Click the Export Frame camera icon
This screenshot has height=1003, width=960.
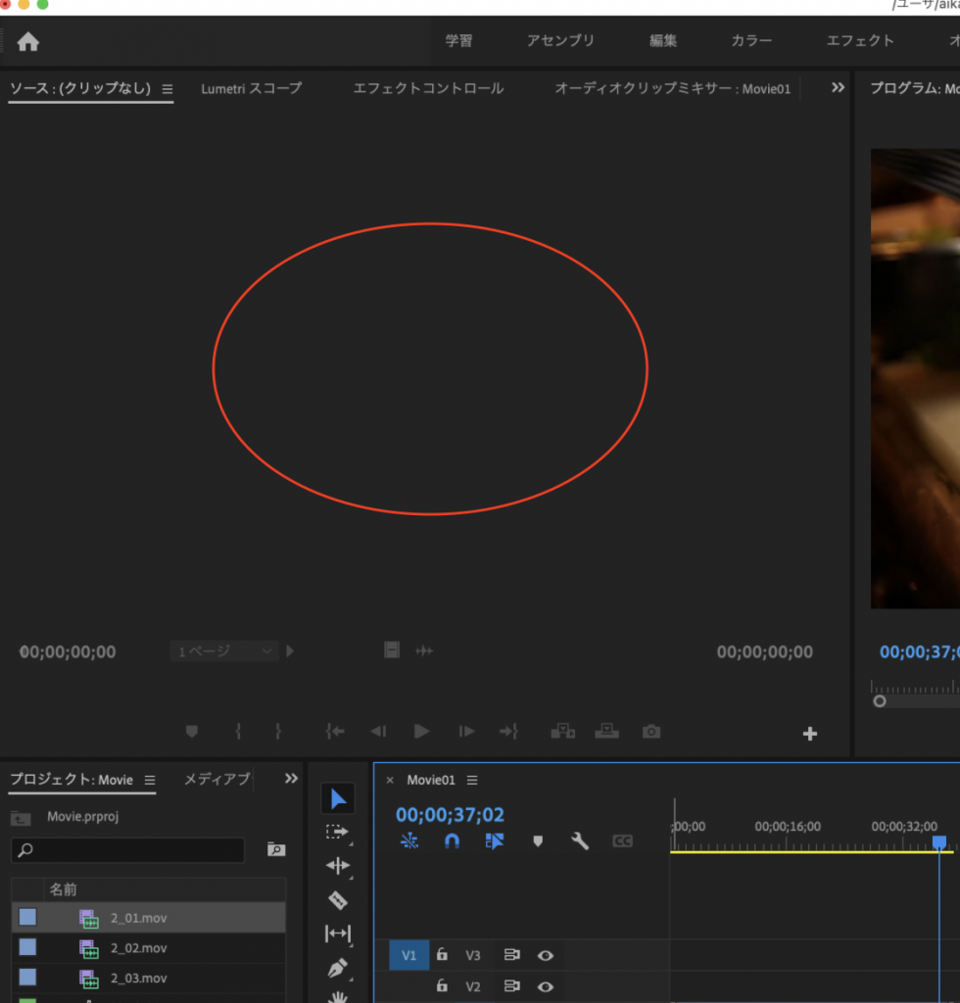click(x=651, y=732)
